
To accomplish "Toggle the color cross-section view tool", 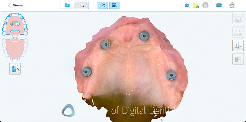I will coord(238,45).
